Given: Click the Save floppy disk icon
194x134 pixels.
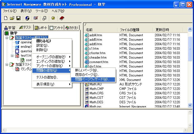Looking at the screenshot, I should tap(18, 18).
